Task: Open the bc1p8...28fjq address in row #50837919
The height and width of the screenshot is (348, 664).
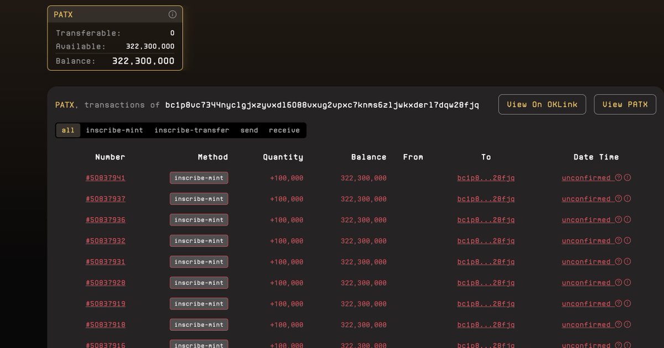Action: 486,304
